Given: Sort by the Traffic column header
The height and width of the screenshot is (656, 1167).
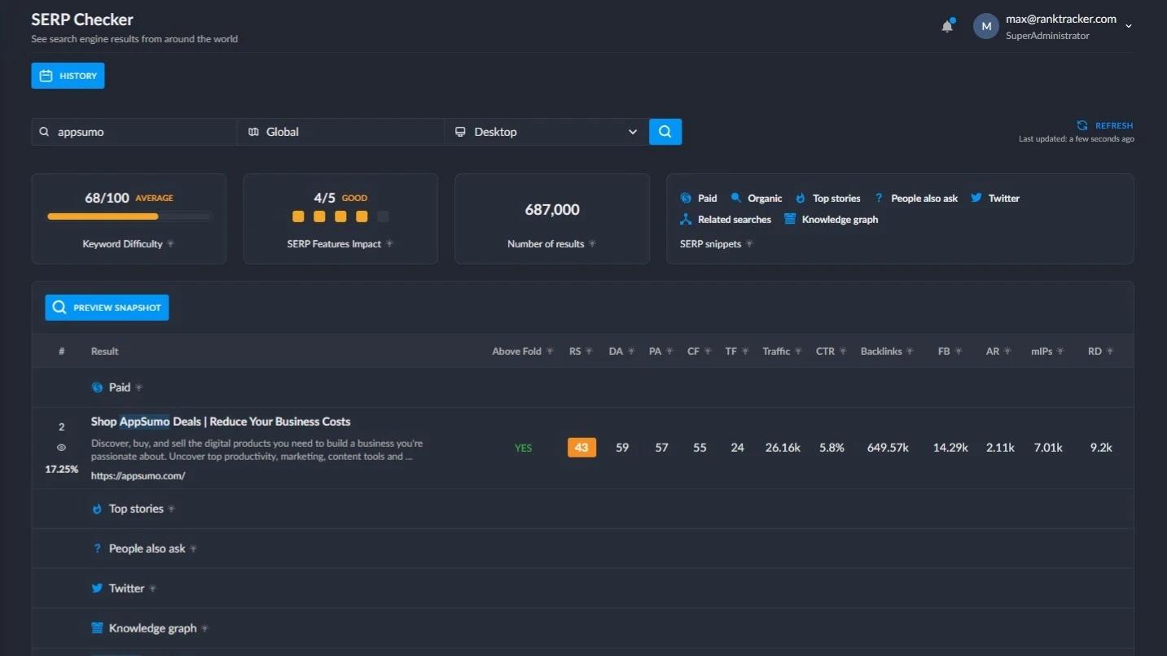Looking at the screenshot, I should click(776, 352).
